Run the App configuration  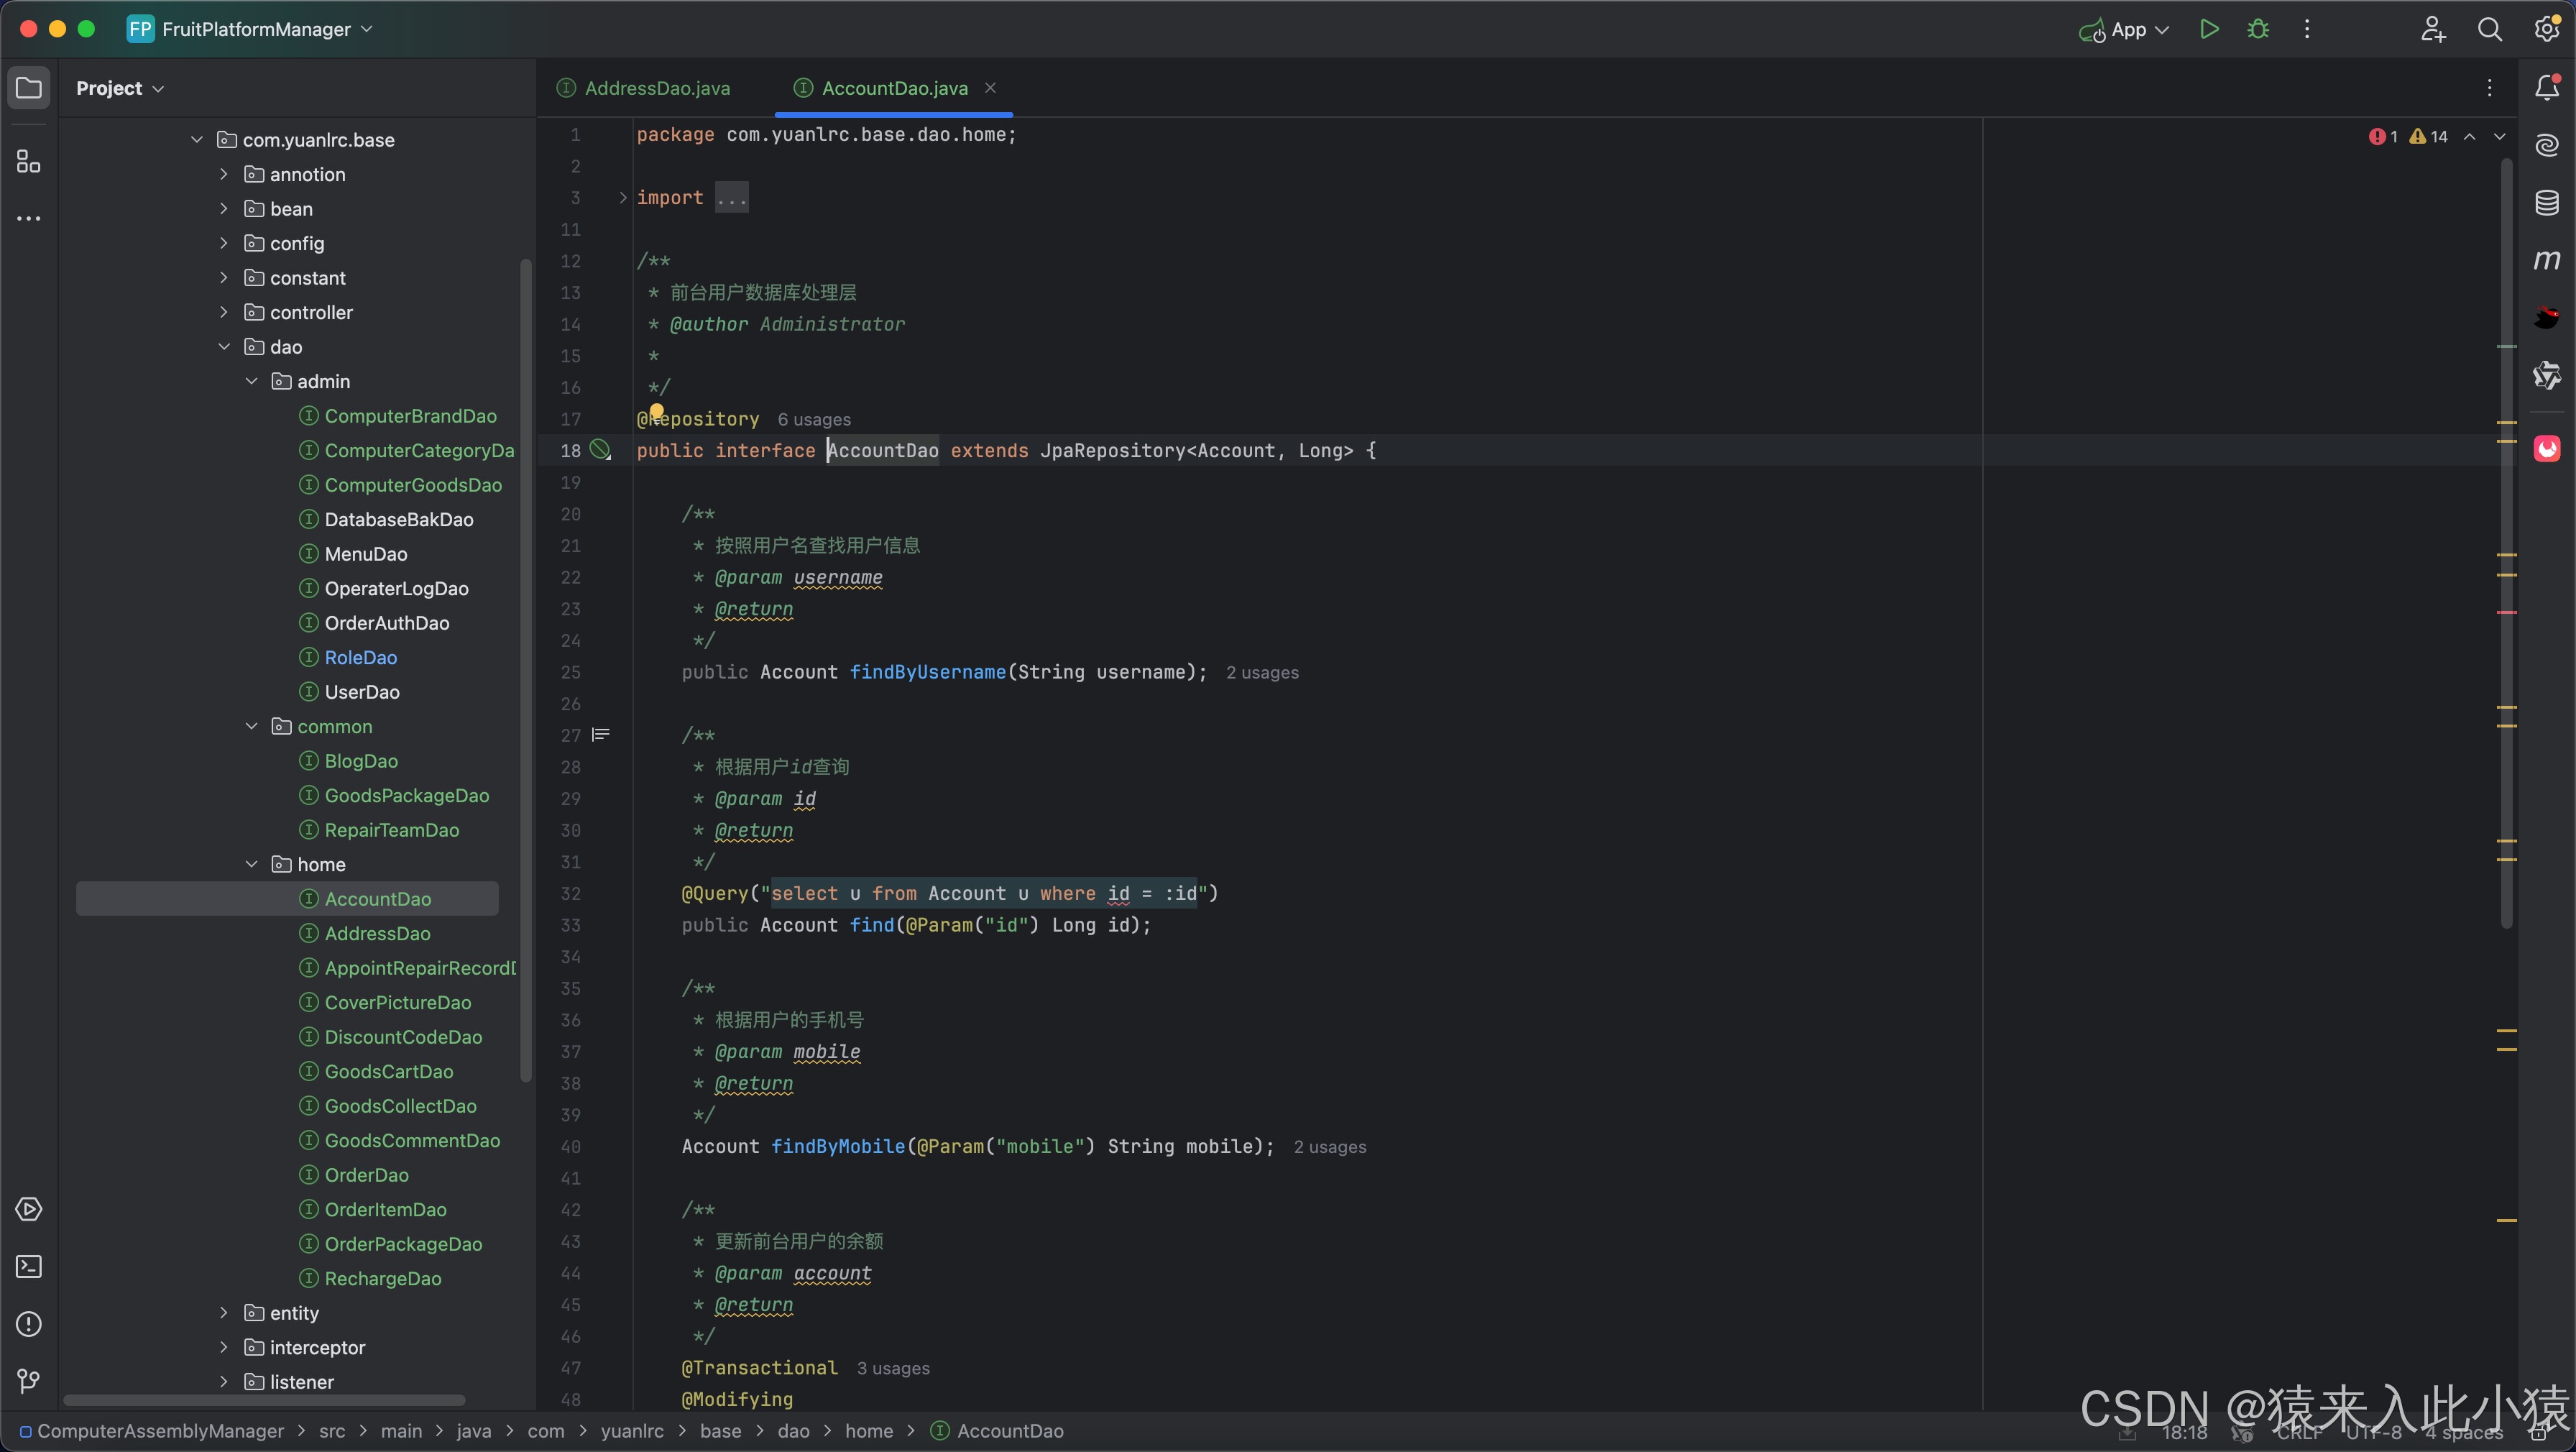coord(2210,29)
